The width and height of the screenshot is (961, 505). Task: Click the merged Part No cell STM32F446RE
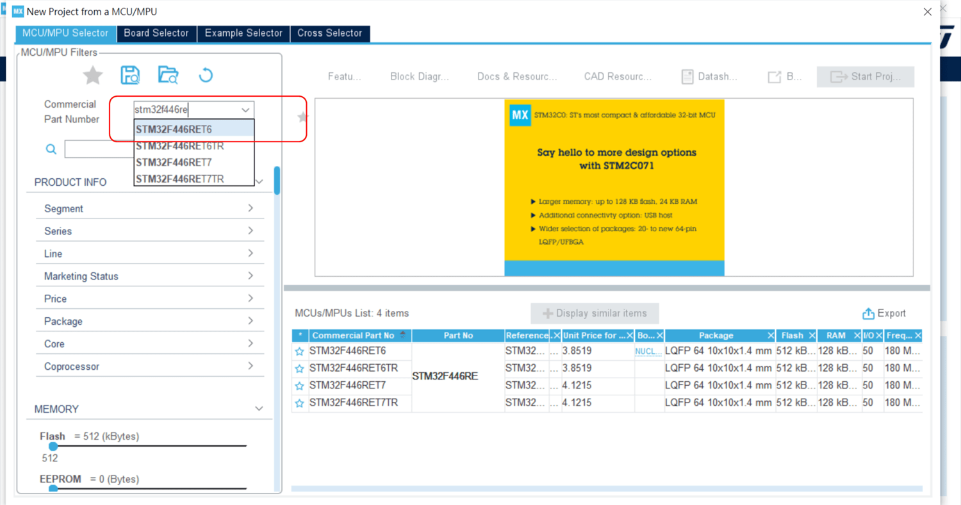tap(458, 377)
